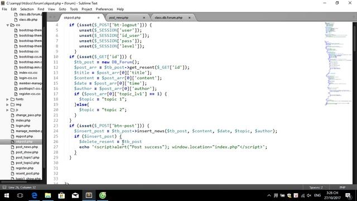Click the file icon beside register.php
The width and height of the screenshot is (357, 201).
pyautogui.click(x=12, y=168)
